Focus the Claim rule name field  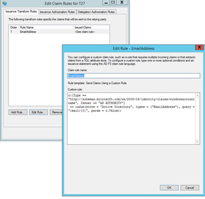(x=133, y=76)
